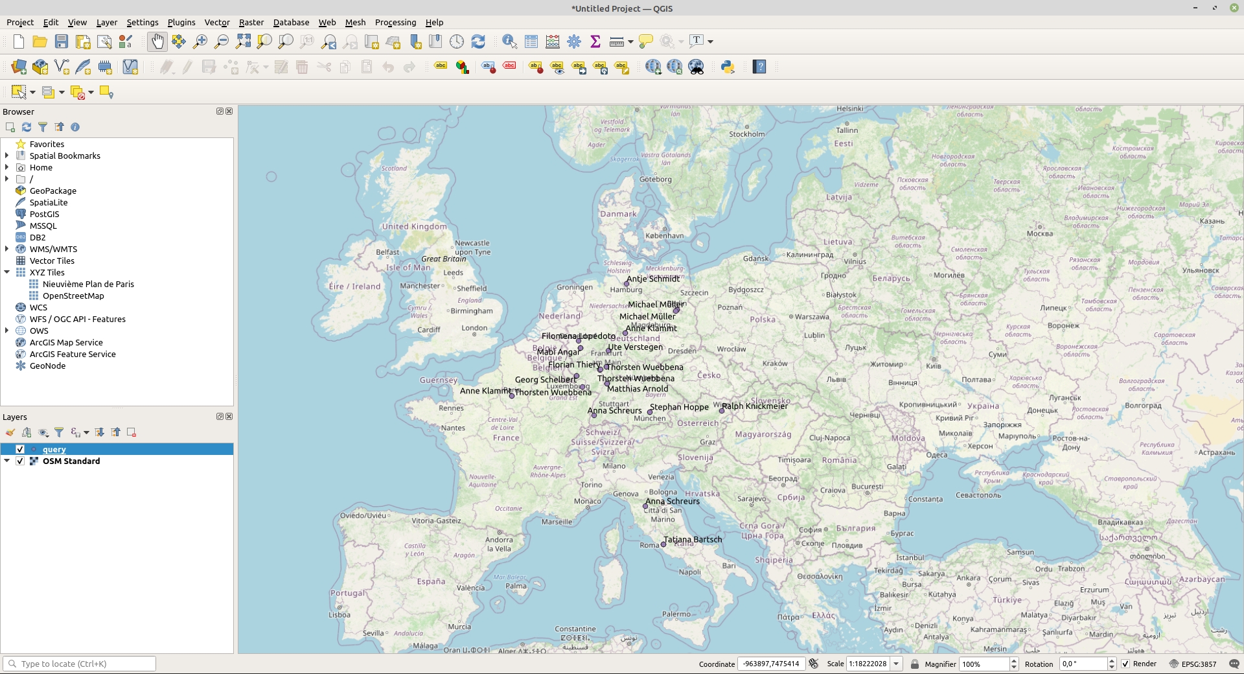Toggle extents display next to Coordinate field
The height and width of the screenshot is (674, 1244).
coord(814,664)
